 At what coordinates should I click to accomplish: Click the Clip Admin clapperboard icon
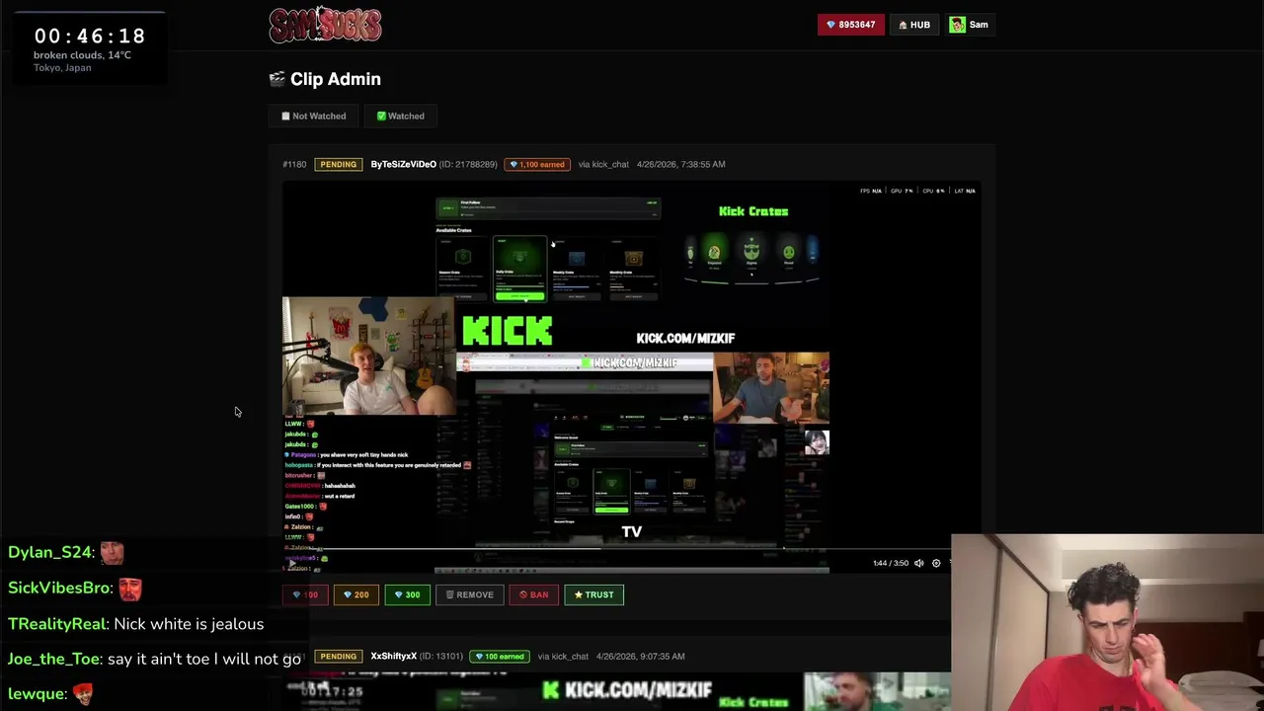click(277, 79)
